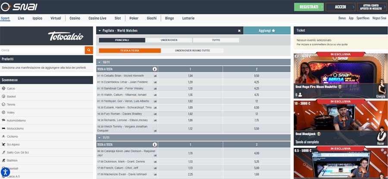Open the Bonus link
This screenshot has width=388, height=179.
pyautogui.click(x=342, y=18)
